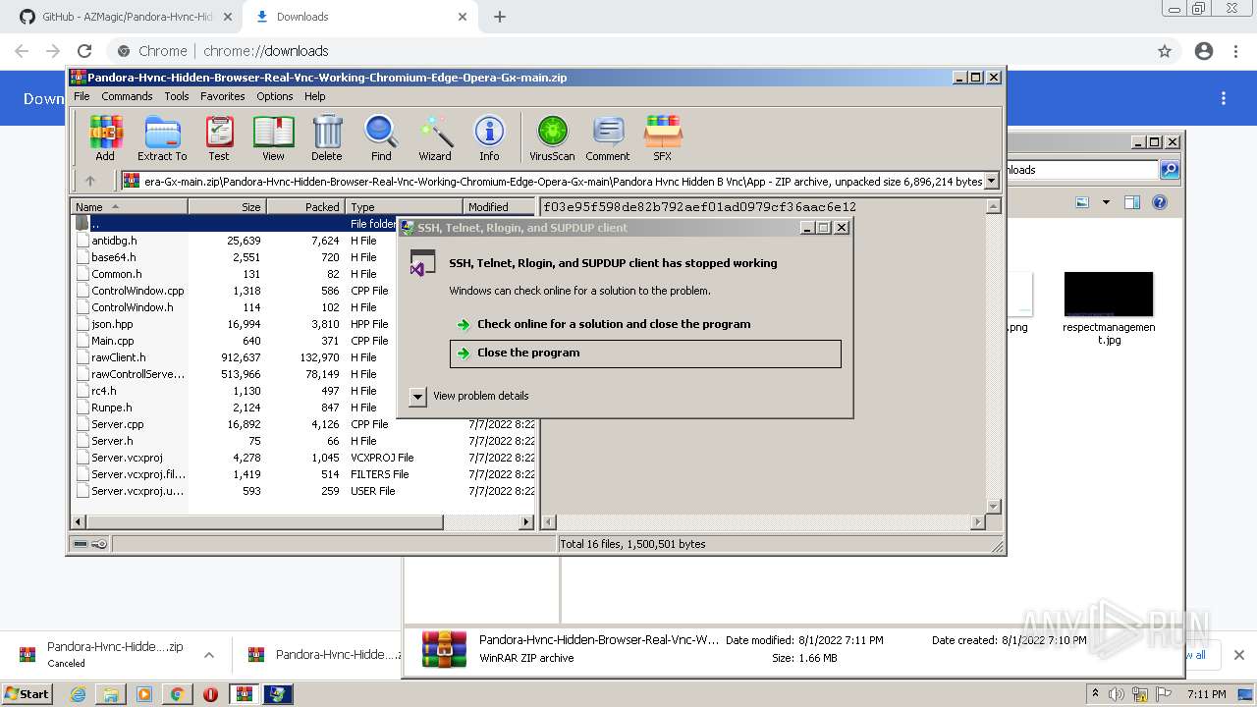Click the Find magnifier icon

381,137
